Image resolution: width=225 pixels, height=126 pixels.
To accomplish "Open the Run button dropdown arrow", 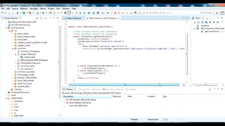I will [x=27, y=13].
